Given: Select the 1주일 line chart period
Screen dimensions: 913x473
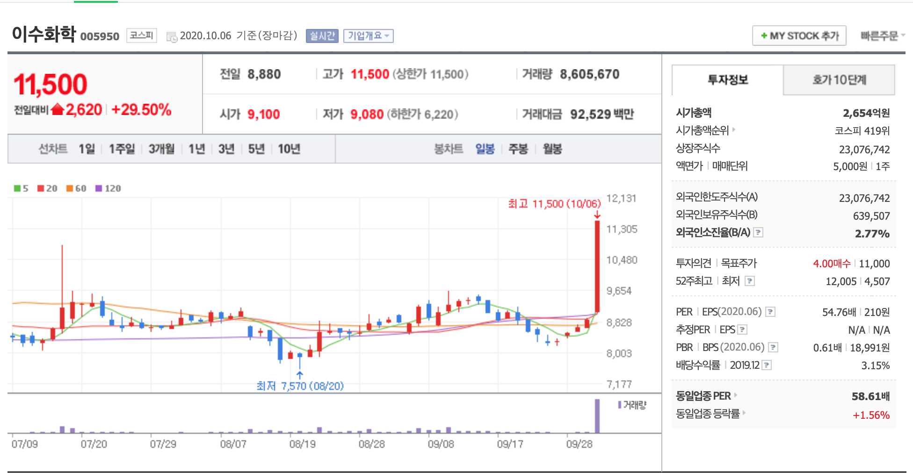Looking at the screenshot, I should pos(122,149).
